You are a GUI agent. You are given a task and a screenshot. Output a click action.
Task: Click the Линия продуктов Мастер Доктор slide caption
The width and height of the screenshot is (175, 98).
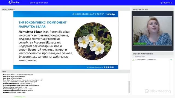(x=88, y=14)
